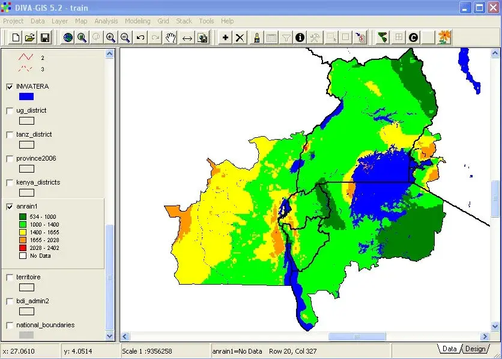Toggle the anrain1 layer checkbox

10,207
